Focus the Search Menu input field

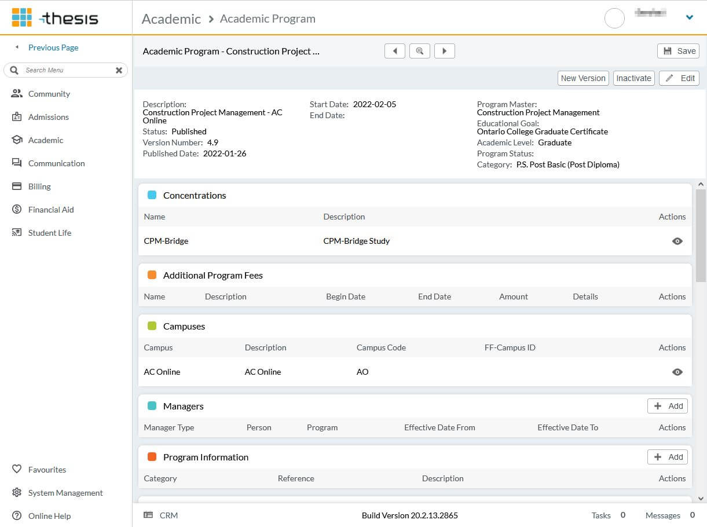click(67, 70)
